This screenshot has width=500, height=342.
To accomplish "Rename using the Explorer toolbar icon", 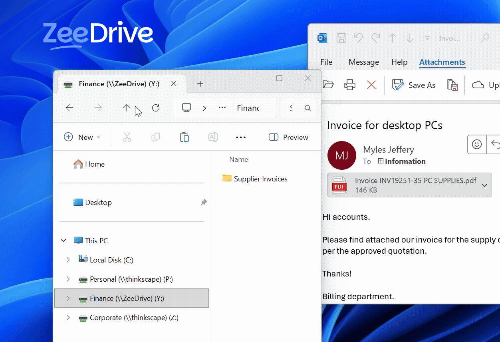I will point(213,137).
